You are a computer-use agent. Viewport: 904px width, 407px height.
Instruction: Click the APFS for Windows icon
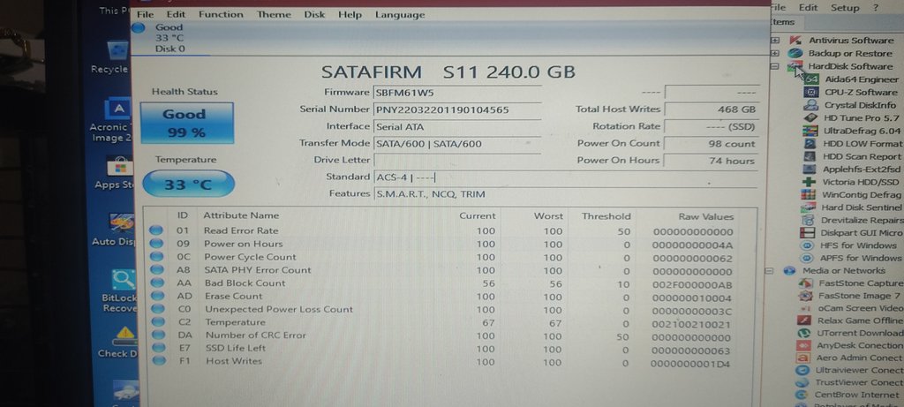808,259
